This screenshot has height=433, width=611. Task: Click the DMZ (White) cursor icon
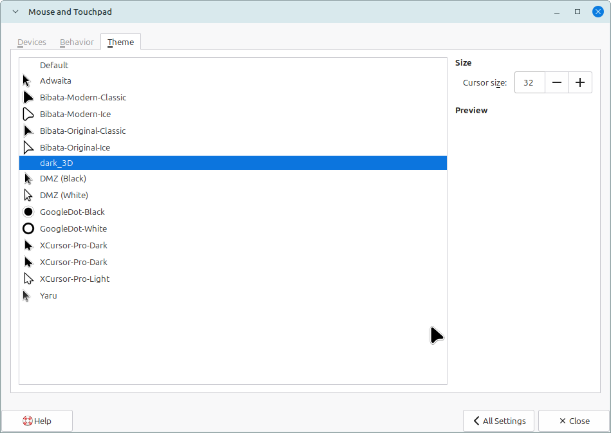tap(28, 195)
